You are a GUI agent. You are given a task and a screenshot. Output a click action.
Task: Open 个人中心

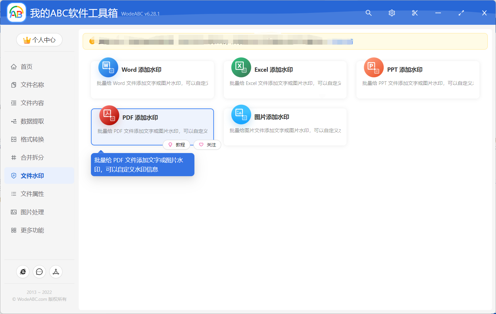39,40
